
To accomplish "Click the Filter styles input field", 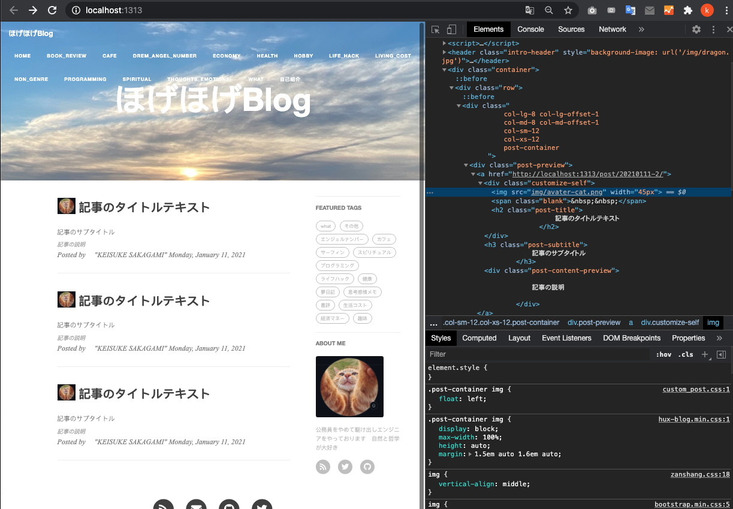I will [538, 354].
